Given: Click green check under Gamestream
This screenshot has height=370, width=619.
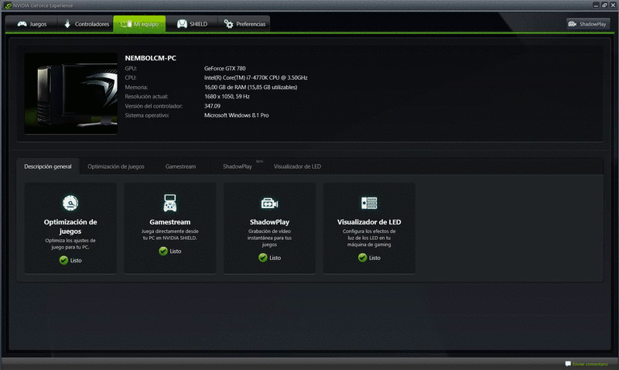Looking at the screenshot, I should (x=163, y=251).
